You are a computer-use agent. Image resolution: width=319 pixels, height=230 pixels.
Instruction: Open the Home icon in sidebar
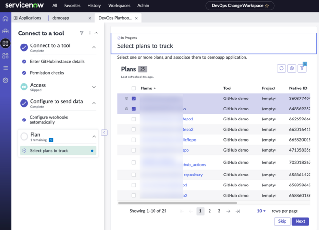coord(5,19)
